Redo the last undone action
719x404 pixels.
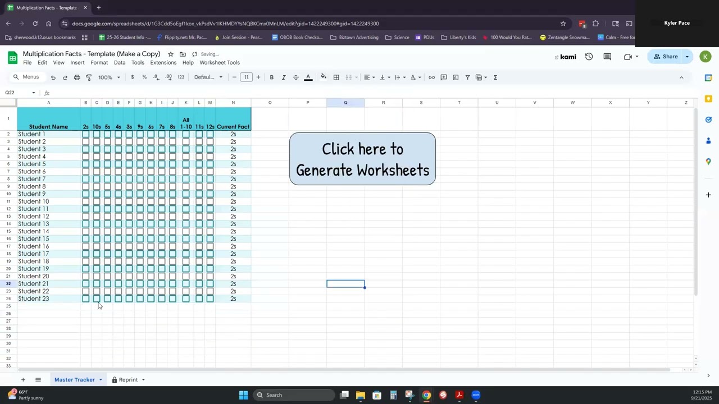click(65, 77)
